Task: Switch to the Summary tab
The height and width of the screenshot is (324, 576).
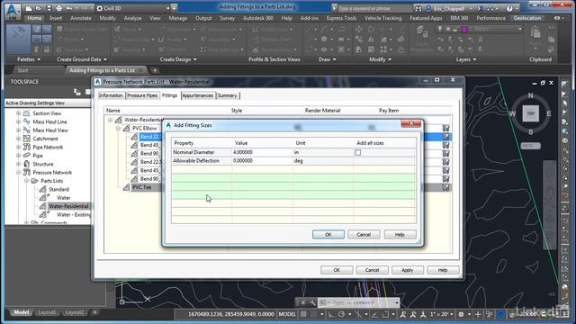Action: [x=227, y=95]
